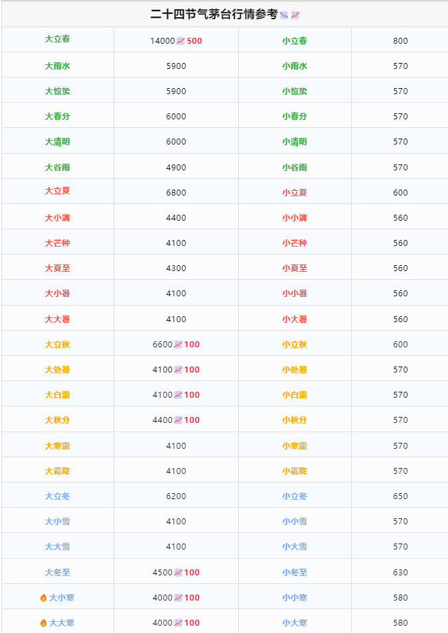
Task: Click the fire icon beside 大小寒
Action: (44, 598)
